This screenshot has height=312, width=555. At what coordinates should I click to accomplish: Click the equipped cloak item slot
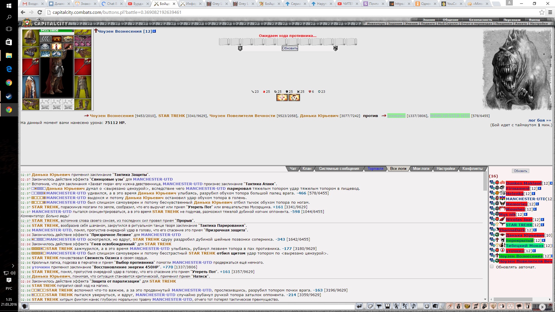click(30, 87)
